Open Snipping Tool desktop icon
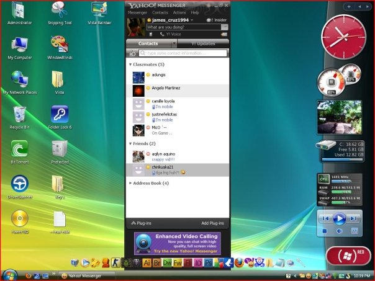 (x=60, y=14)
